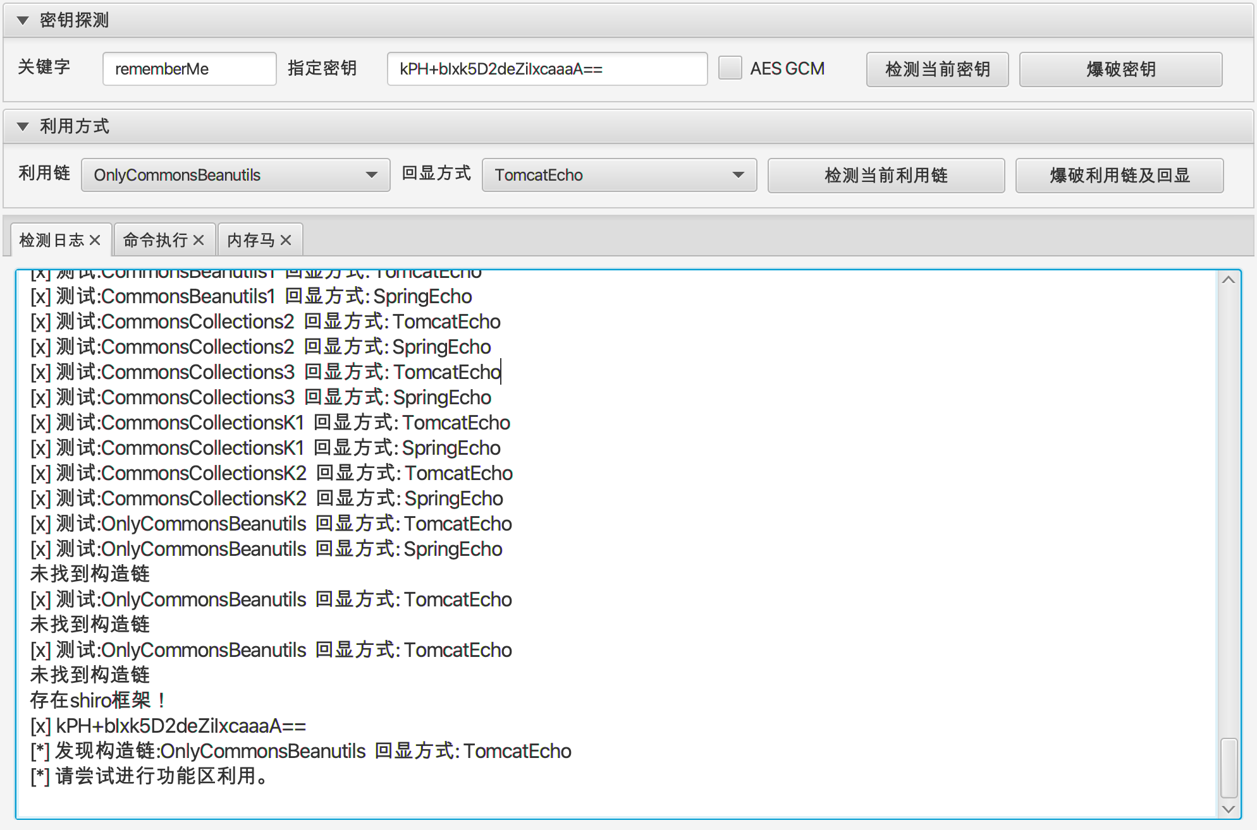
Task: Enable the AES GCM checkbox
Action: click(x=730, y=68)
